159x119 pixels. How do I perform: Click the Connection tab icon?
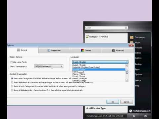(x=49, y=50)
